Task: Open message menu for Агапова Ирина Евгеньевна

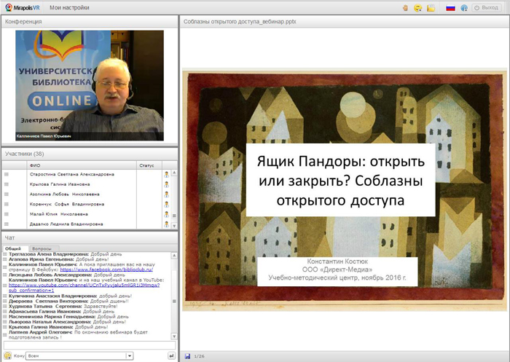Action: coord(5,259)
